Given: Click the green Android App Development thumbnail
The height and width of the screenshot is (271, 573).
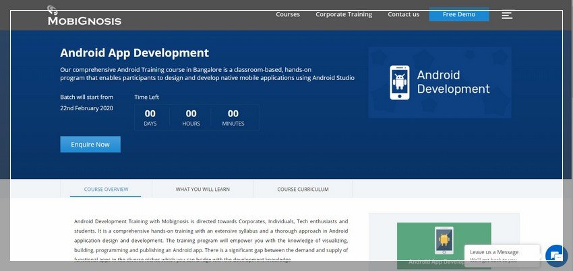Looking at the screenshot, I should pyautogui.click(x=444, y=245).
